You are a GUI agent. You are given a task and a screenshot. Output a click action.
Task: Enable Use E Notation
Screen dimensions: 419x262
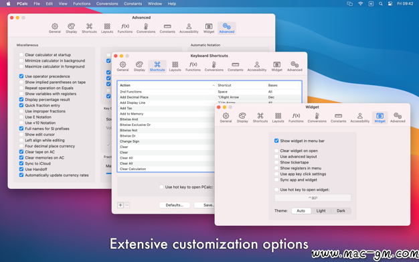(x=21, y=117)
